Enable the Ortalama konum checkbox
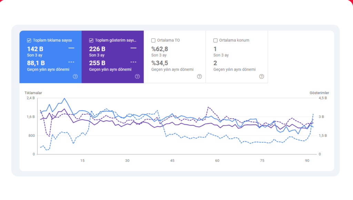 coord(215,40)
